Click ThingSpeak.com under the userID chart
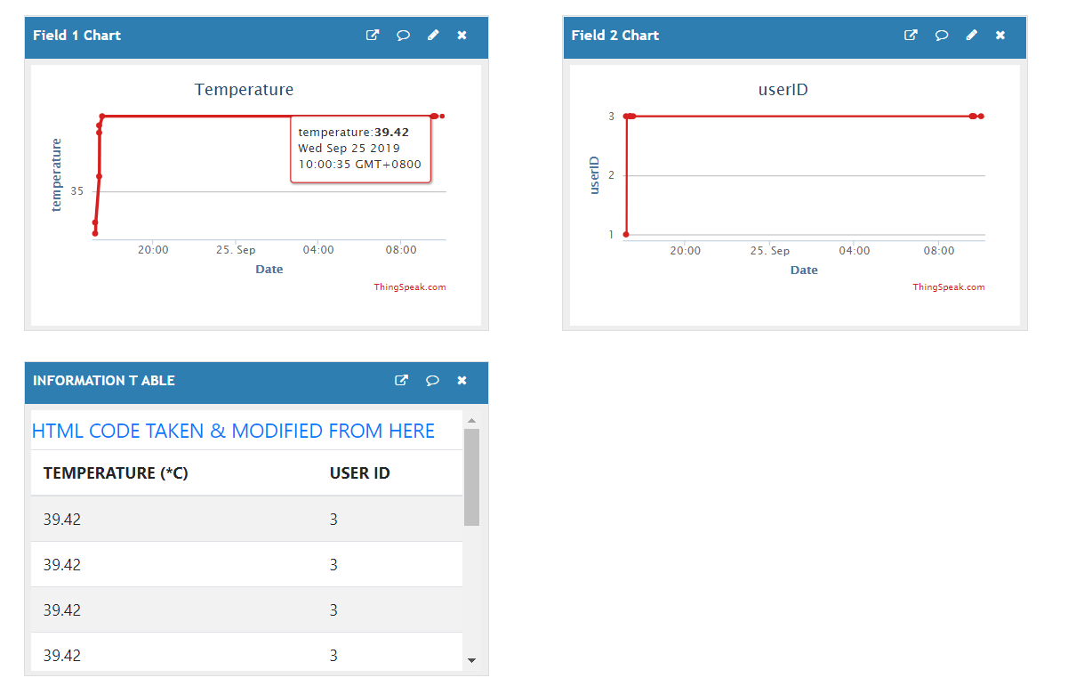This screenshot has width=1076, height=686. tap(949, 287)
